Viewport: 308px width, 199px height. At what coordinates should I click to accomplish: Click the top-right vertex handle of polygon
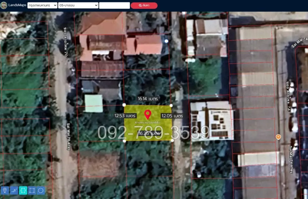click(x=171, y=105)
